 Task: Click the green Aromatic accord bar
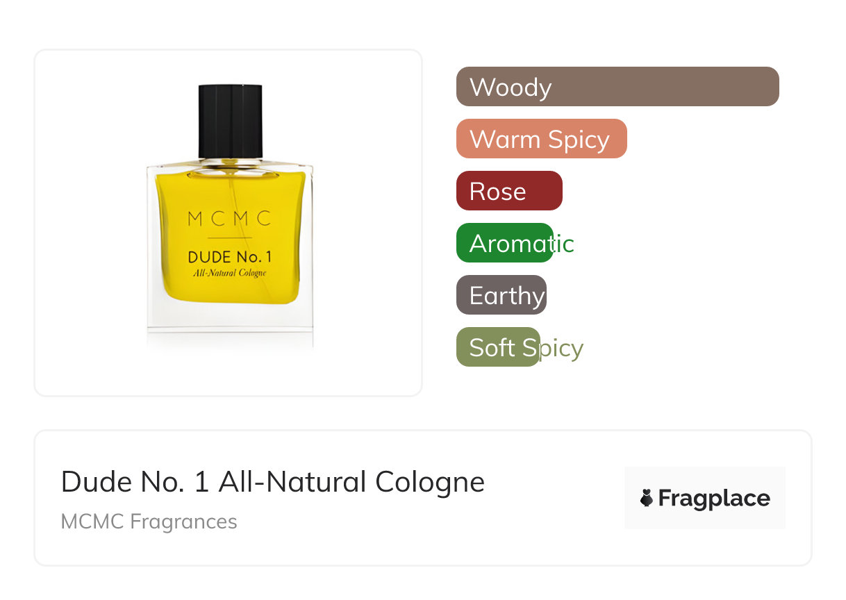tap(505, 243)
